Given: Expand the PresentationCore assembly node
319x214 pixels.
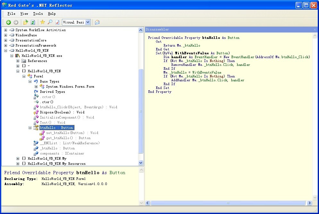Looking at the screenshot, I should pos(6,40).
